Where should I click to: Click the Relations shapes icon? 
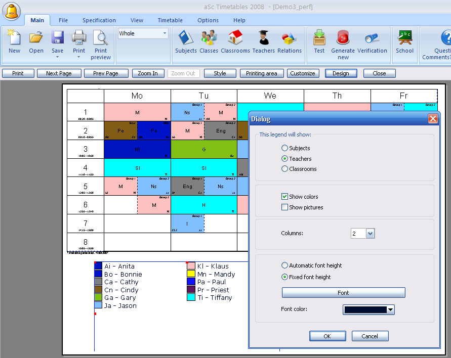(289, 38)
